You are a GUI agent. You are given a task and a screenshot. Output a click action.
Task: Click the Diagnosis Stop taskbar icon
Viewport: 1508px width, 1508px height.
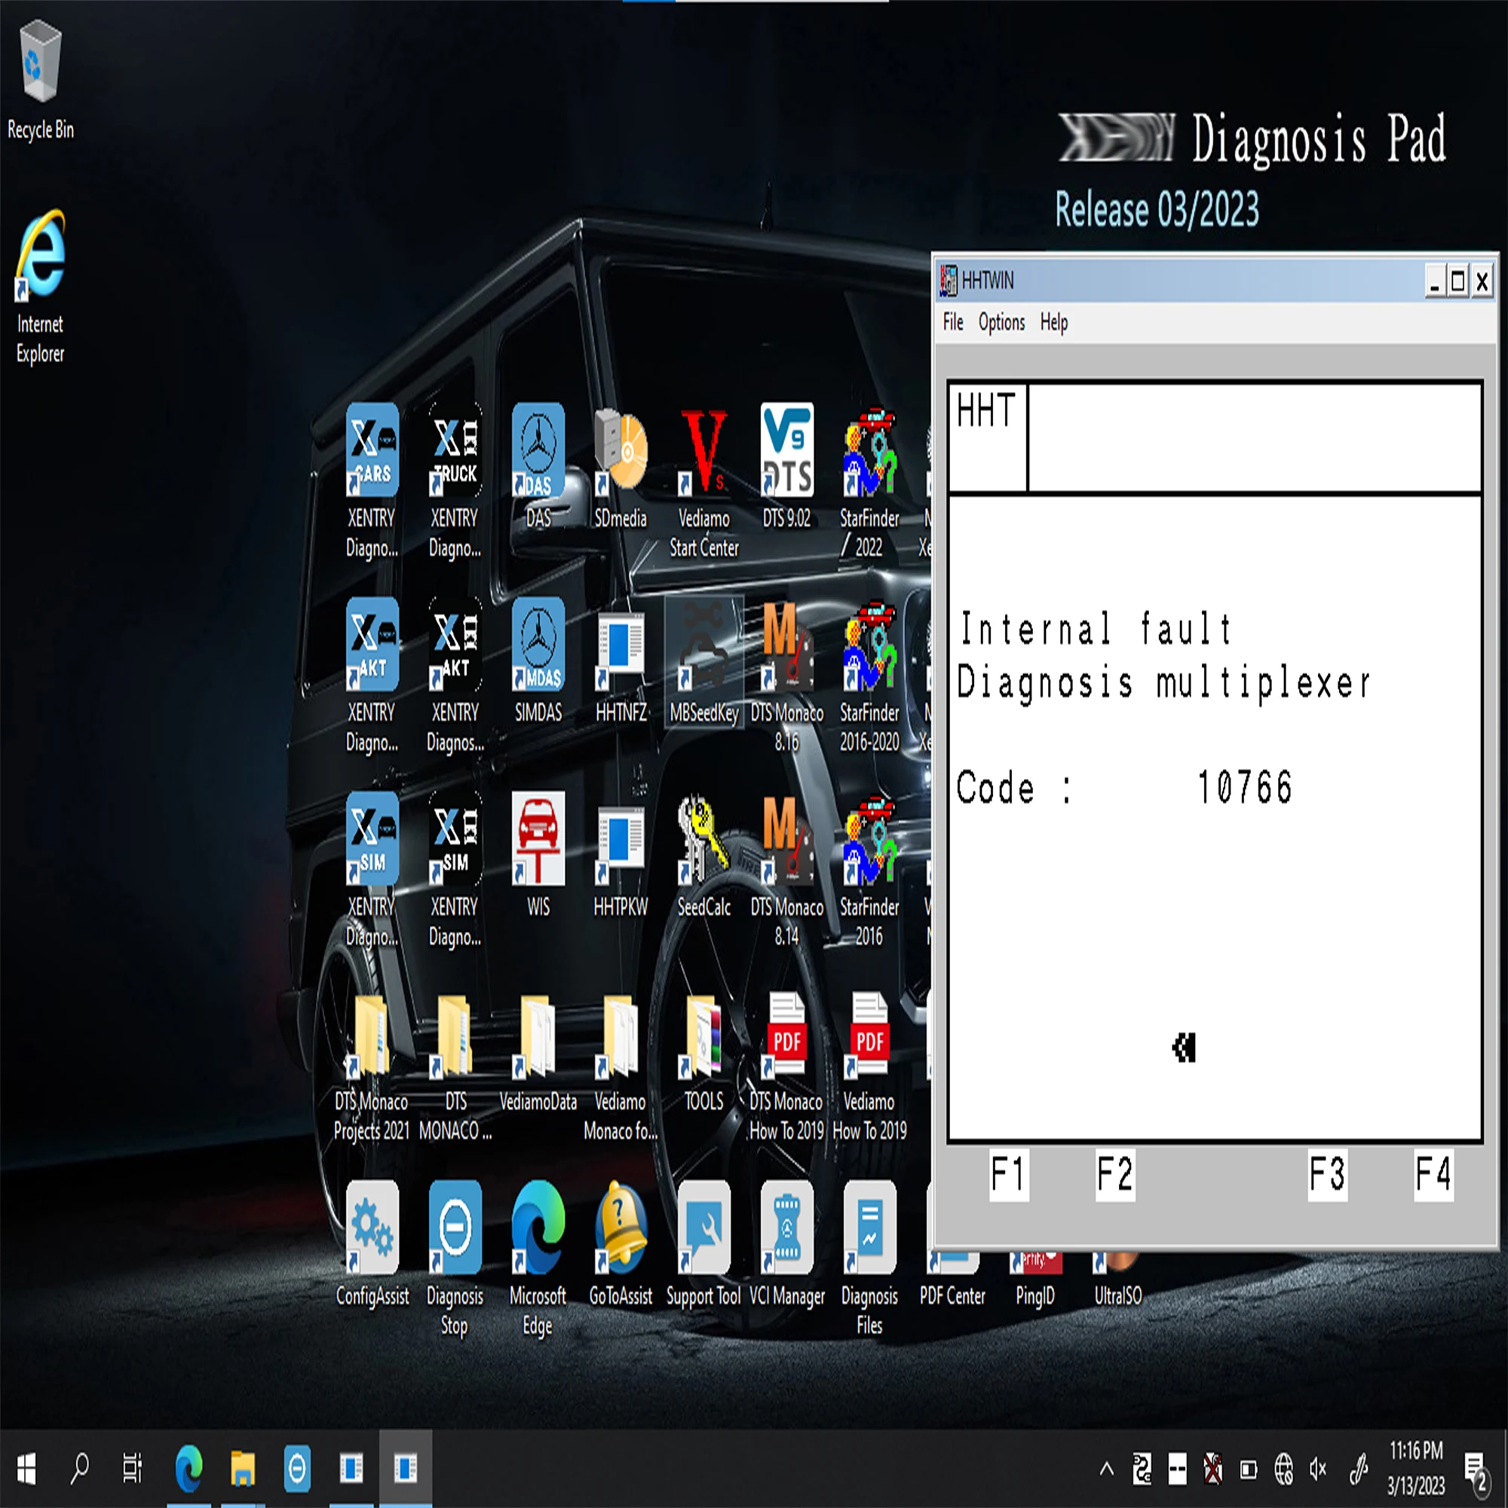click(296, 1469)
